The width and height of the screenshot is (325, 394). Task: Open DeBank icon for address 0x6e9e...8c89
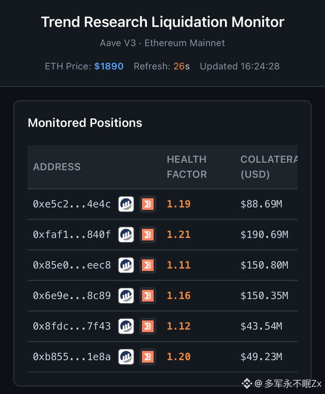(148, 296)
